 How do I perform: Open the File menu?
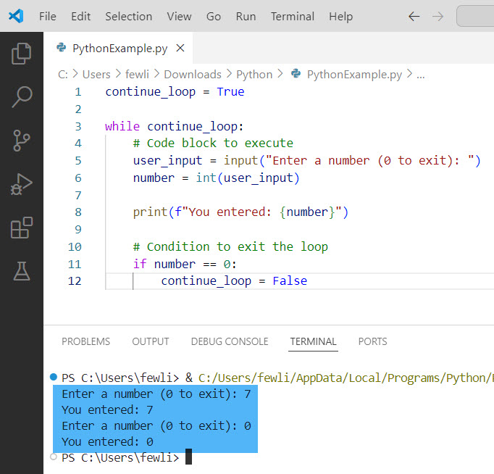(48, 17)
